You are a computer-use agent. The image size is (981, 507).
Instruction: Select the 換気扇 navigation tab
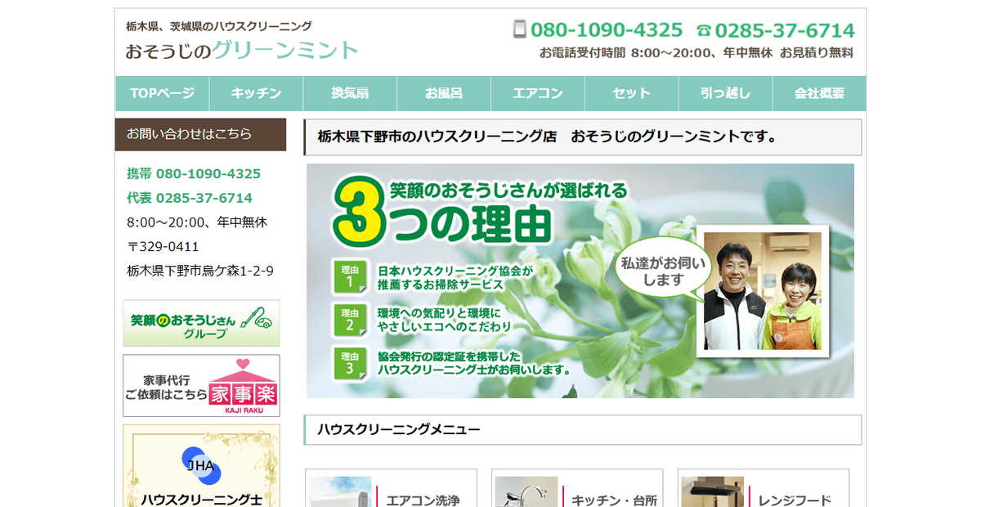350,93
